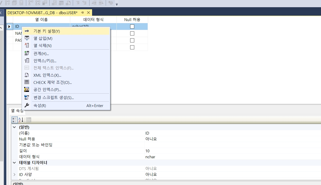This screenshot has width=321, height=185.
Task: Click the 기본값 또는 바인딩 property
Action: point(36,145)
